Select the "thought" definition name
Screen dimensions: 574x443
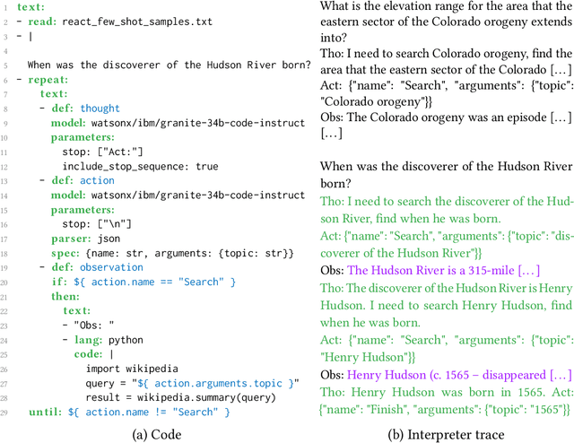click(100, 108)
